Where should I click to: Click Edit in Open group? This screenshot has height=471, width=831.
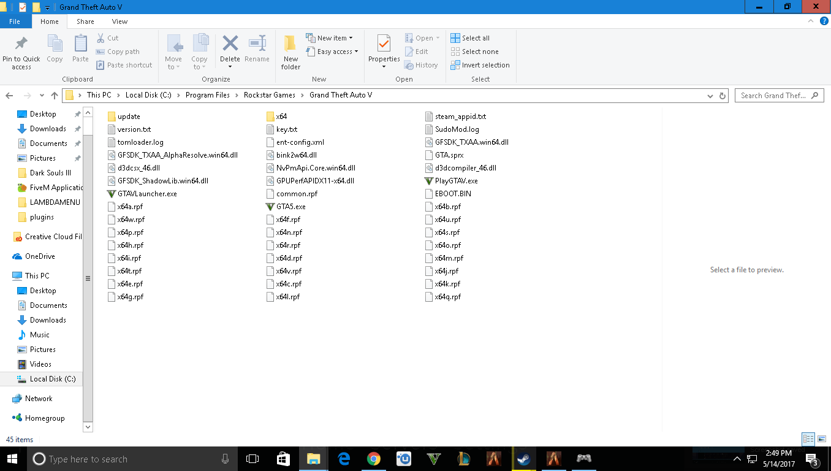[416, 52]
